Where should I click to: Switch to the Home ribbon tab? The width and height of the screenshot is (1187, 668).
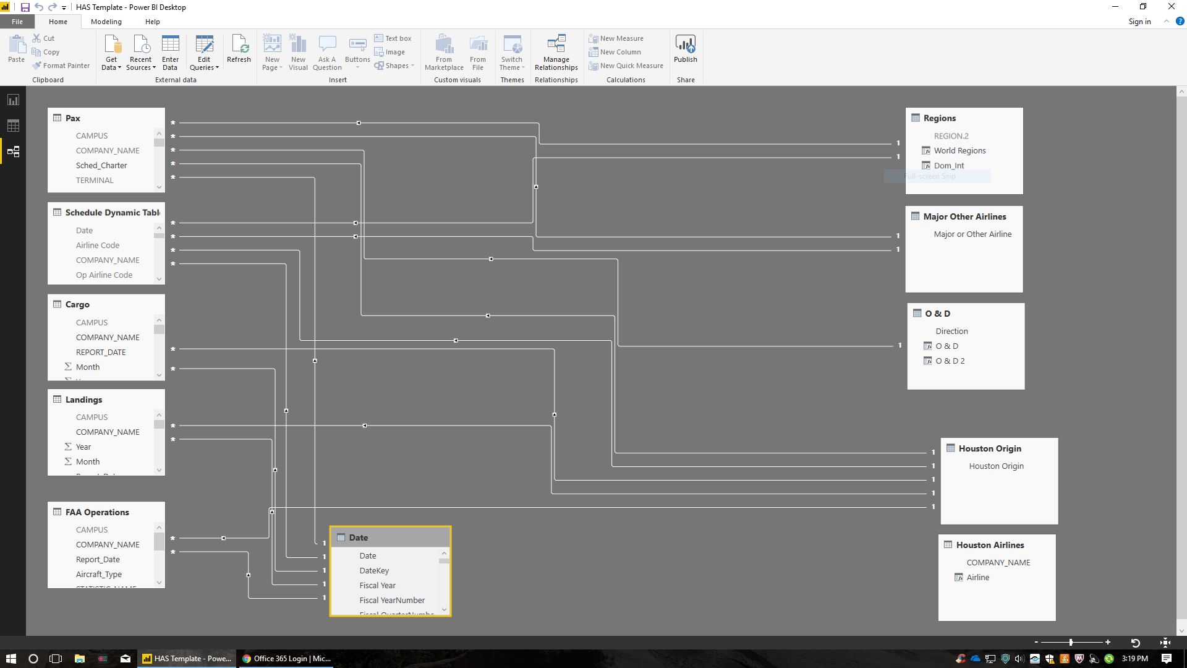pos(58,22)
